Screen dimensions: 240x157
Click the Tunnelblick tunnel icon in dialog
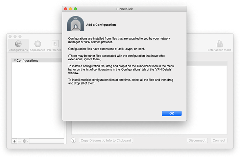click(75, 24)
